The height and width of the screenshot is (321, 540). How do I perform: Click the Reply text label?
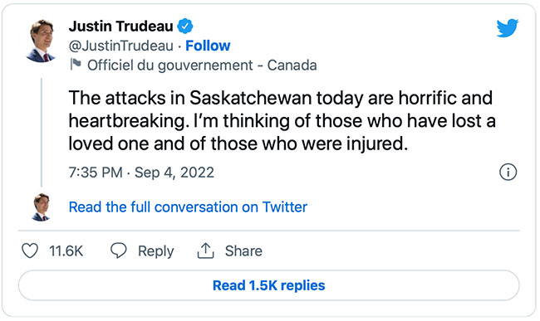(155, 250)
